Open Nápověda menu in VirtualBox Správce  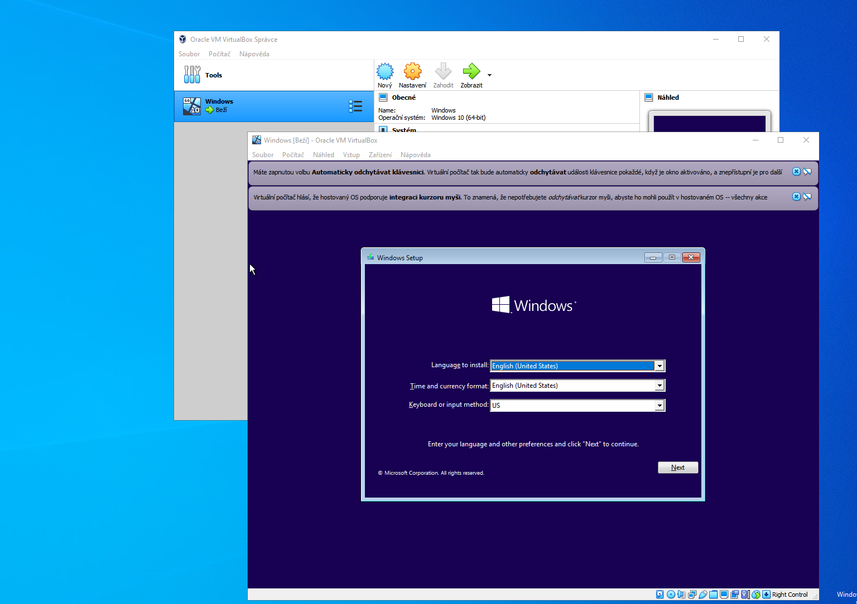[254, 54]
